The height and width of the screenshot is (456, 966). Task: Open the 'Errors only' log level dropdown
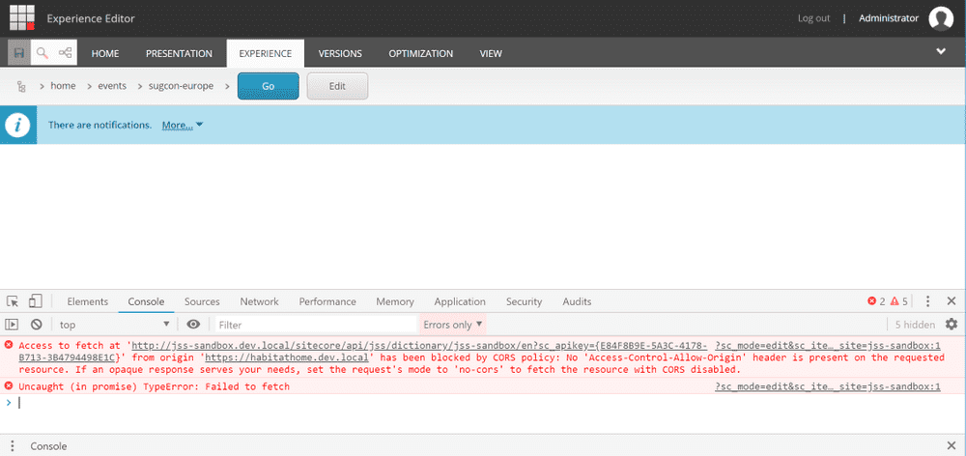point(452,325)
